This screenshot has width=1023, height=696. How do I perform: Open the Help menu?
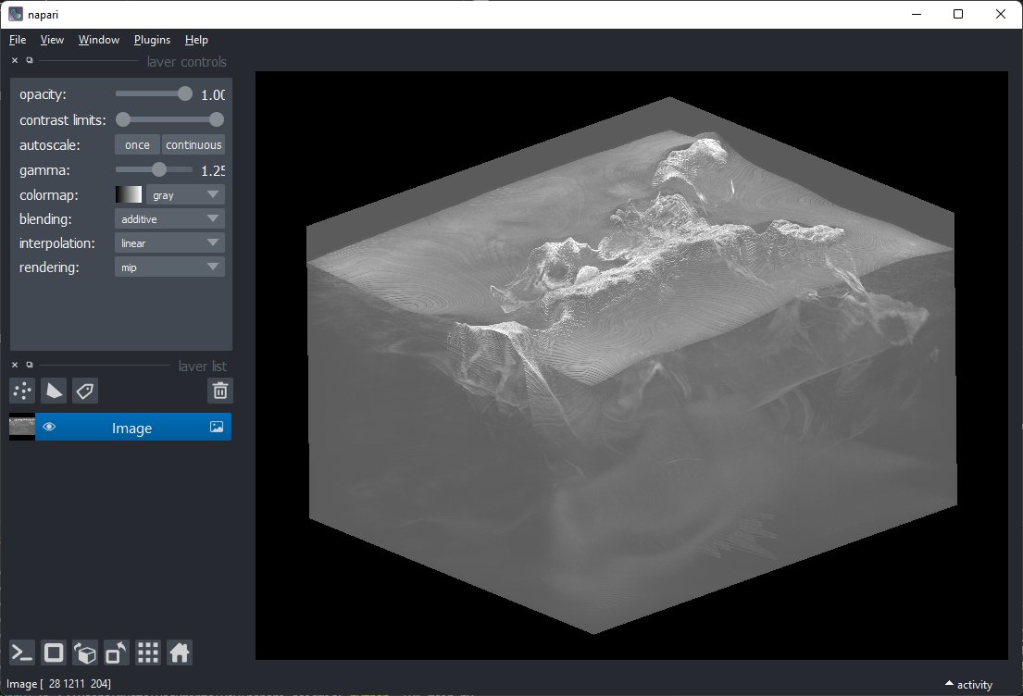click(196, 40)
